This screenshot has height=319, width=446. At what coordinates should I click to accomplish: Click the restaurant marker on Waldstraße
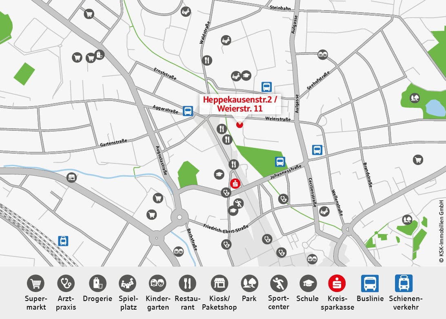click(207, 60)
